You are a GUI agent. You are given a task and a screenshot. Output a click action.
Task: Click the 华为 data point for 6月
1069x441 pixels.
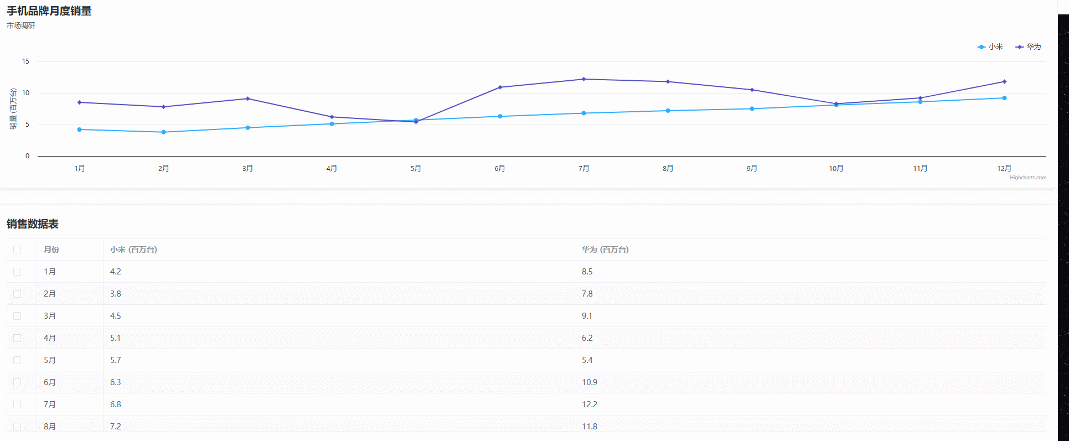click(x=500, y=87)
